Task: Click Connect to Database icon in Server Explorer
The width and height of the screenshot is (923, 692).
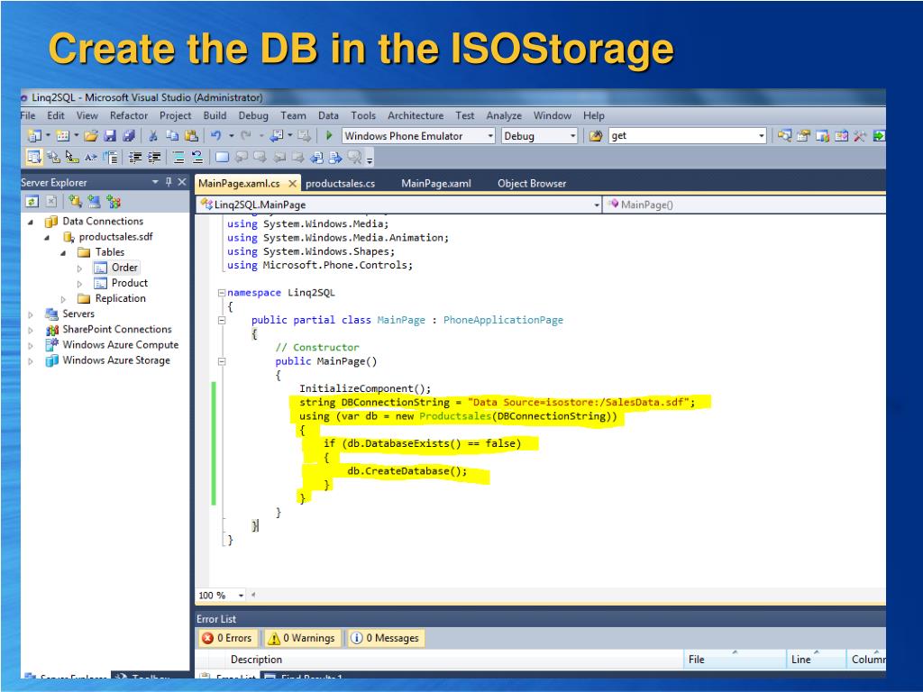Action: [x=75, y=202]
